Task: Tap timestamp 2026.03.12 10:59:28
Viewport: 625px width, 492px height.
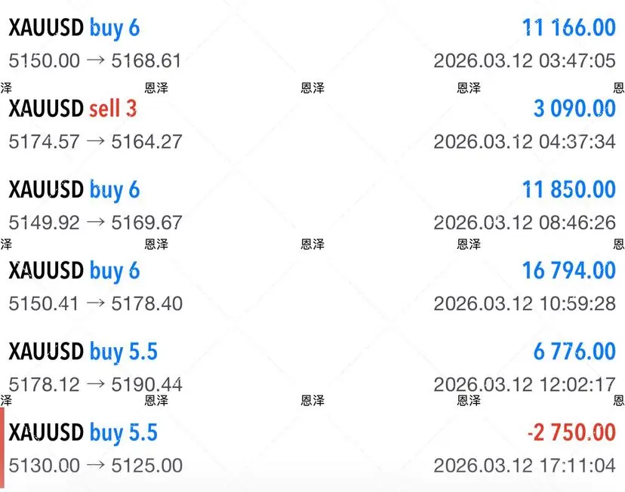Action: [x=524, y=303]
